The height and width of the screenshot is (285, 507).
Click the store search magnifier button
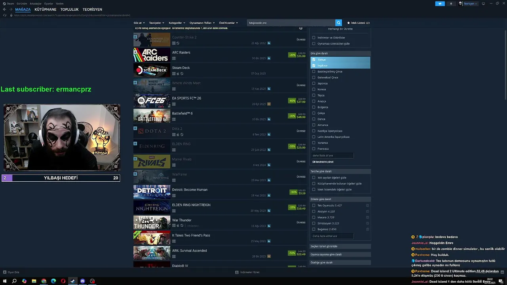pos(339,23)
